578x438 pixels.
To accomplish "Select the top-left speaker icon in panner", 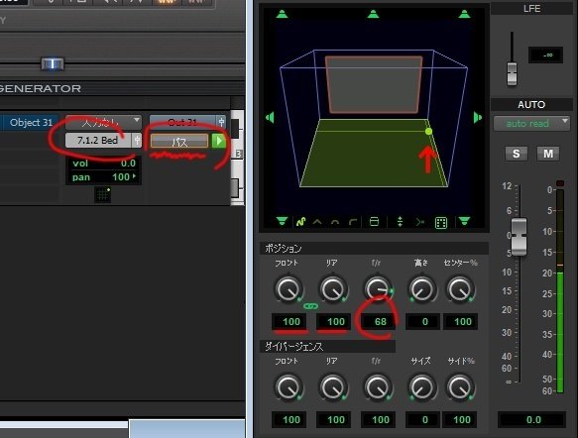I will (282, 14).
